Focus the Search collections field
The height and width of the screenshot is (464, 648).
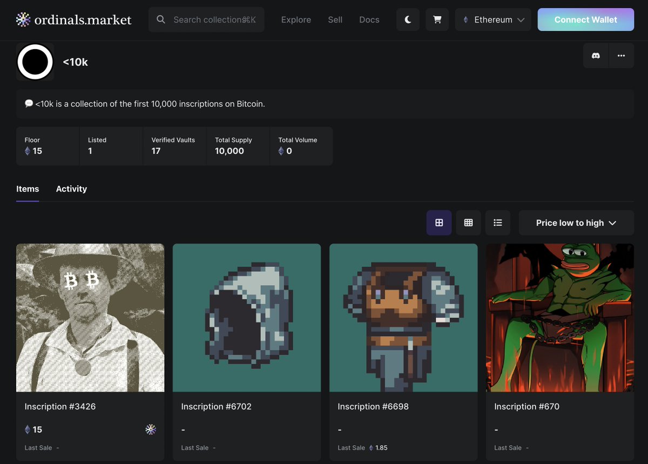coord(206,19)
